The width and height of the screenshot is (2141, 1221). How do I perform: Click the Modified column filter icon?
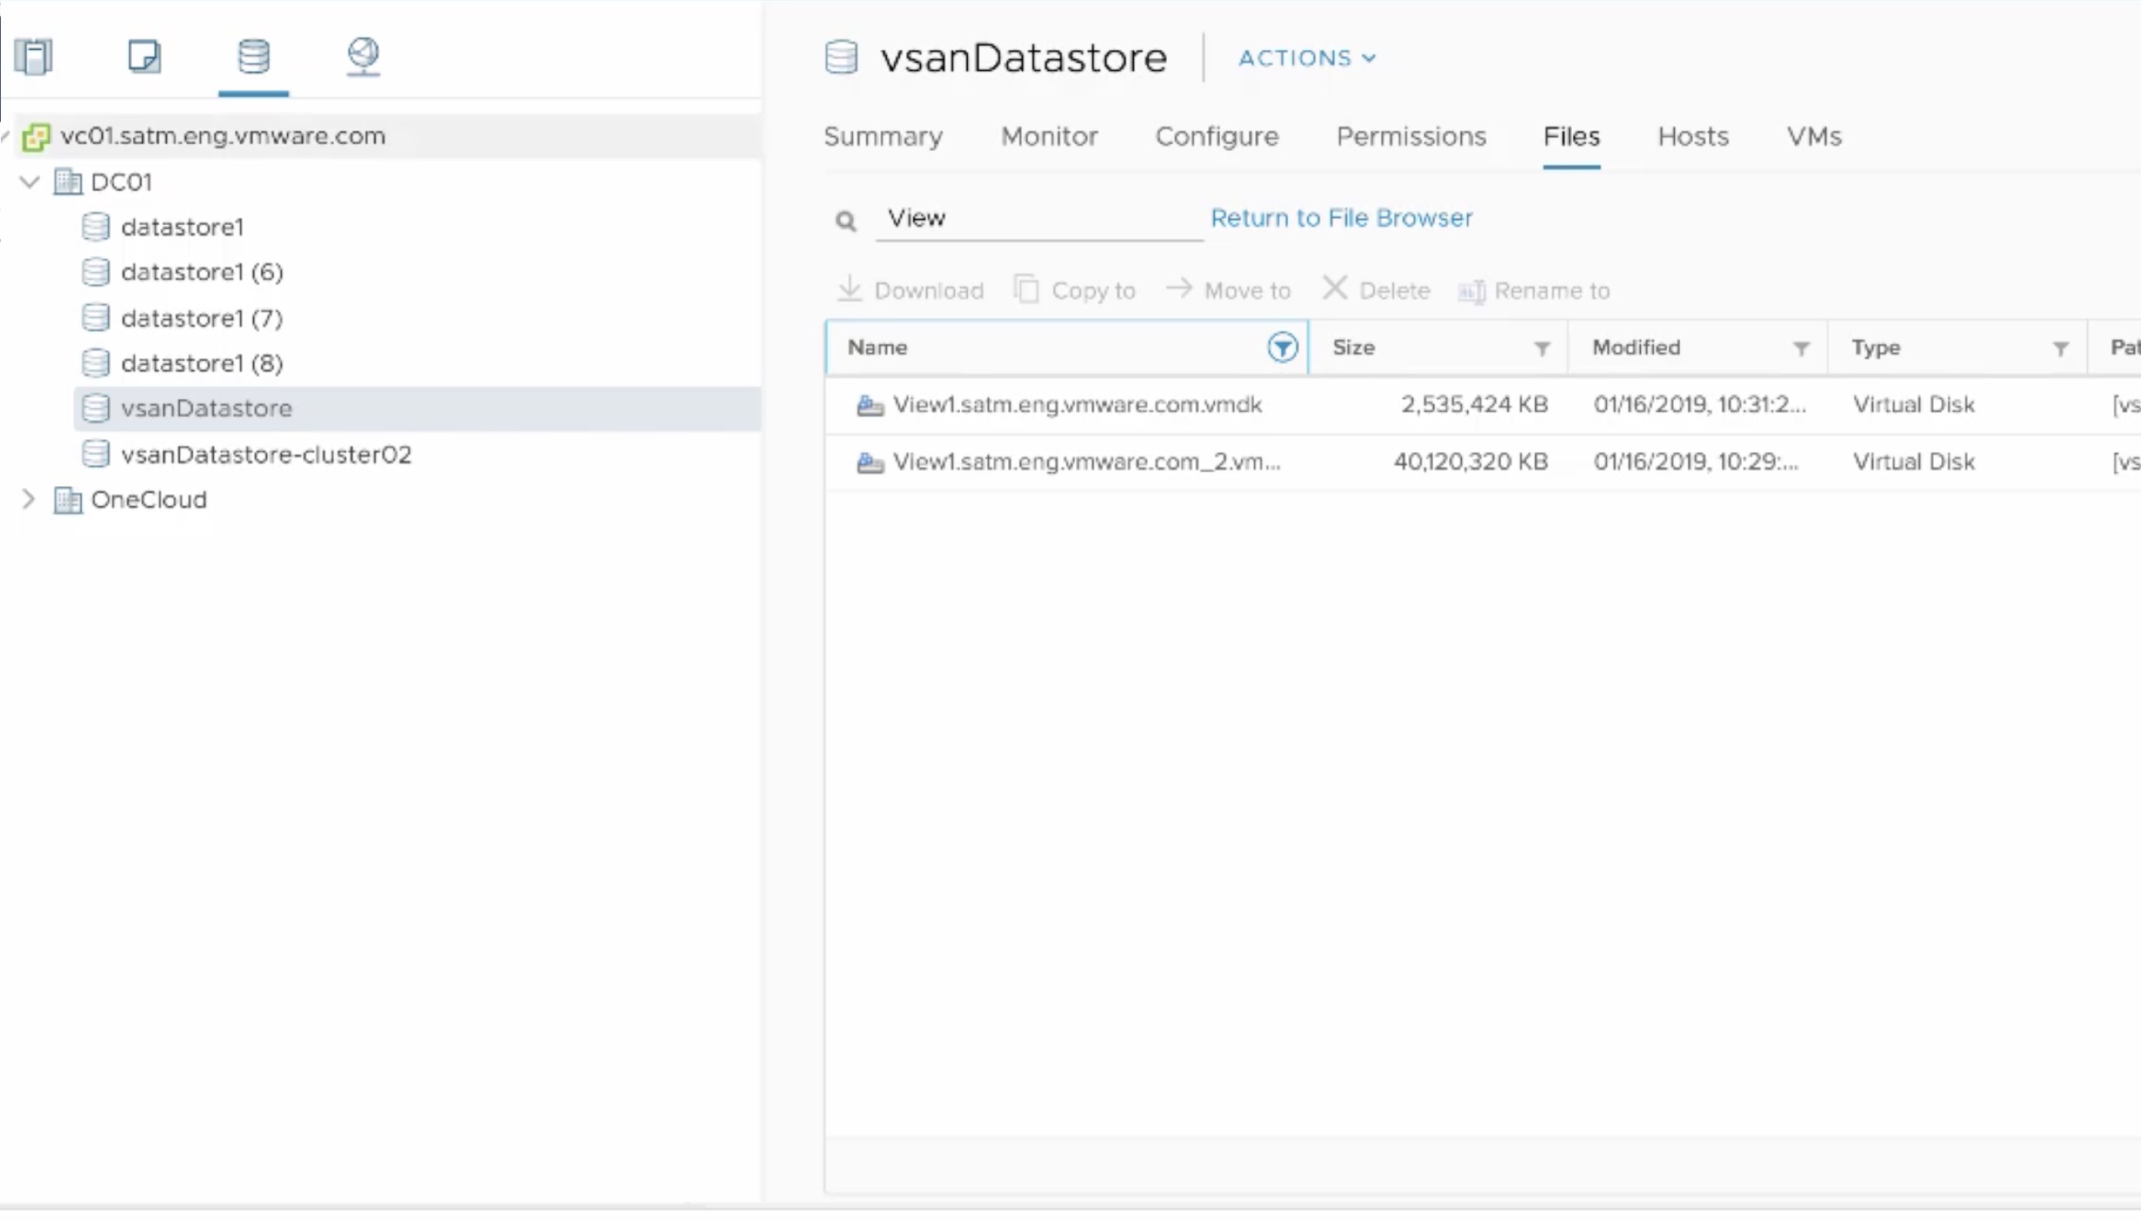1800,349
